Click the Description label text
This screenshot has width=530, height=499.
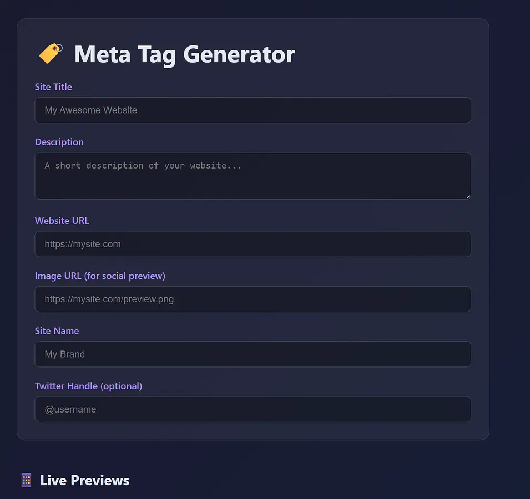[x=59, y=142]
